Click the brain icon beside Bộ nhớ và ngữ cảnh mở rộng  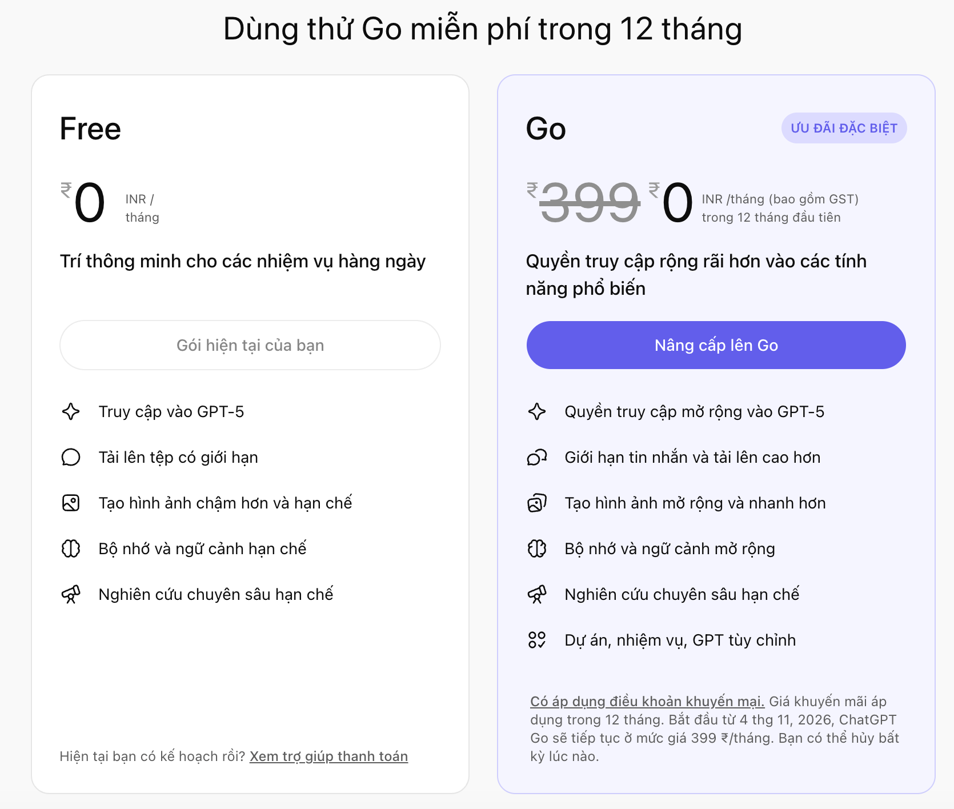click(x=537, y=548)
